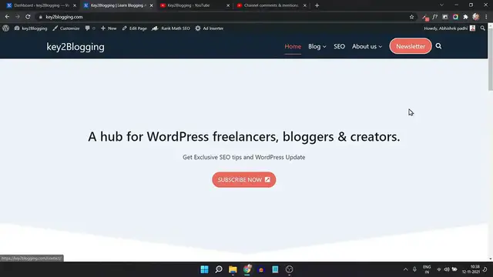Viewport: 493px width, 277px height.
Task: Click the SUBSCRIBE NOW button
Action: coord(244,179)
